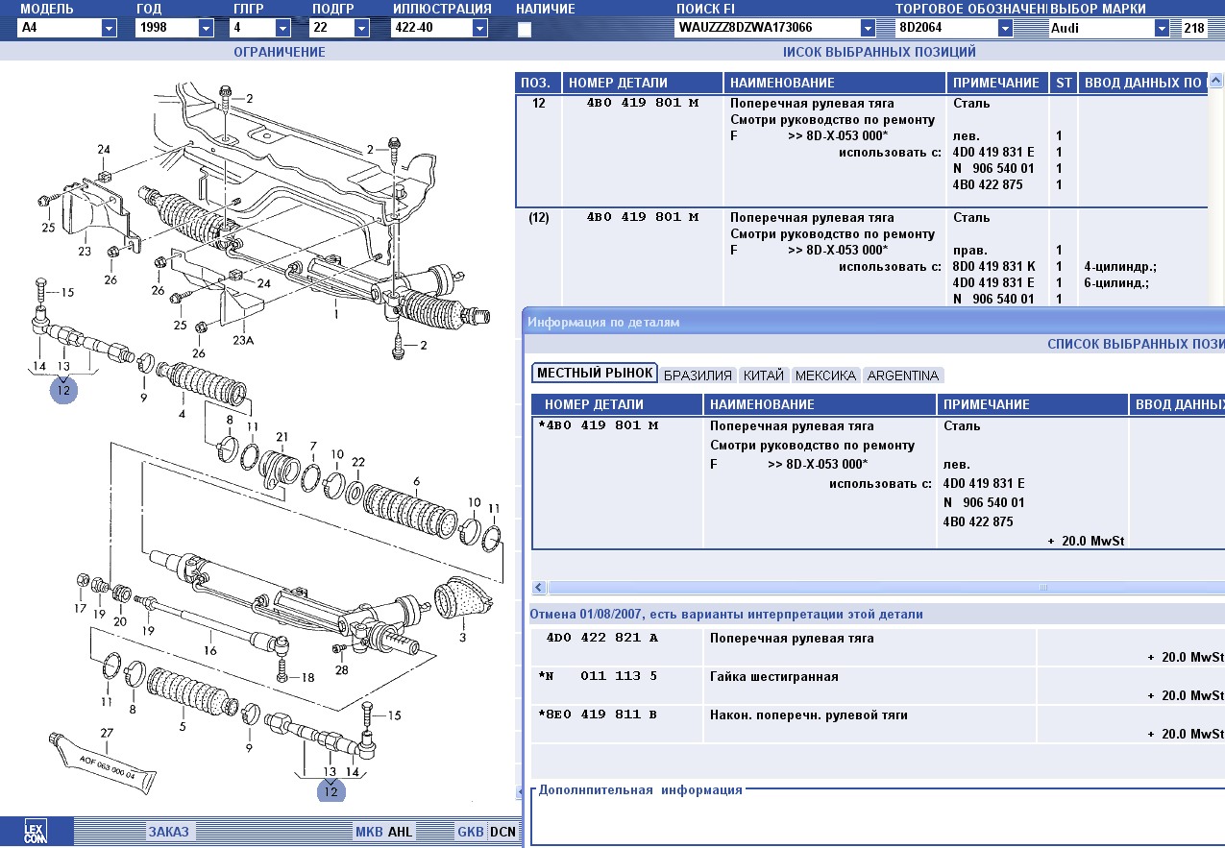Open the Год dropdown showing 1998

click(x=206, y=28)
